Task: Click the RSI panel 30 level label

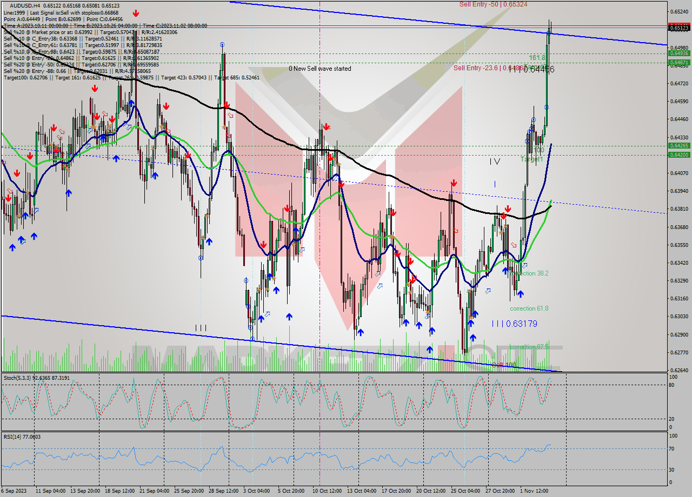Action: pos(671,469)
